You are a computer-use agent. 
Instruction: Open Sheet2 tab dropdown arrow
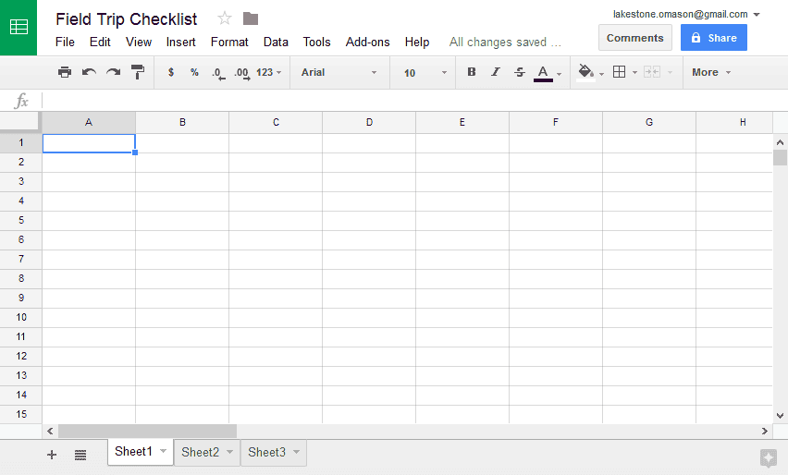pos(229,452)
